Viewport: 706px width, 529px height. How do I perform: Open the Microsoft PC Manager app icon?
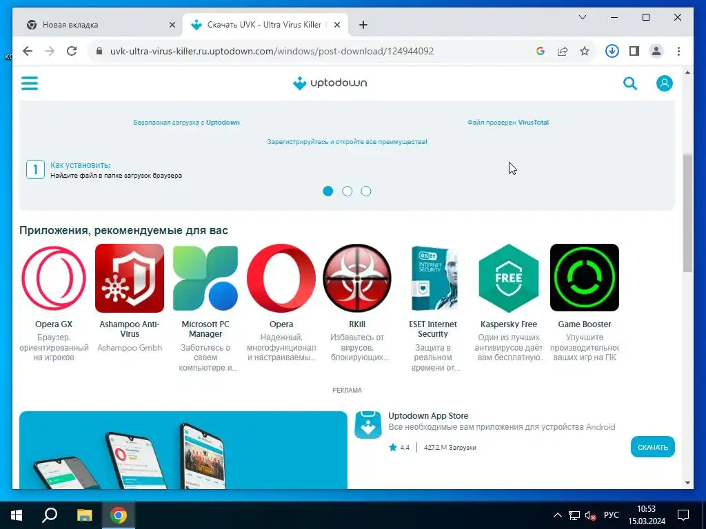[205, 278]
